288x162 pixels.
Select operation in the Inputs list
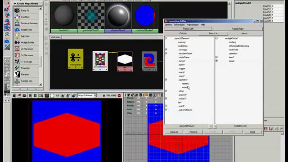pos(233,54)
